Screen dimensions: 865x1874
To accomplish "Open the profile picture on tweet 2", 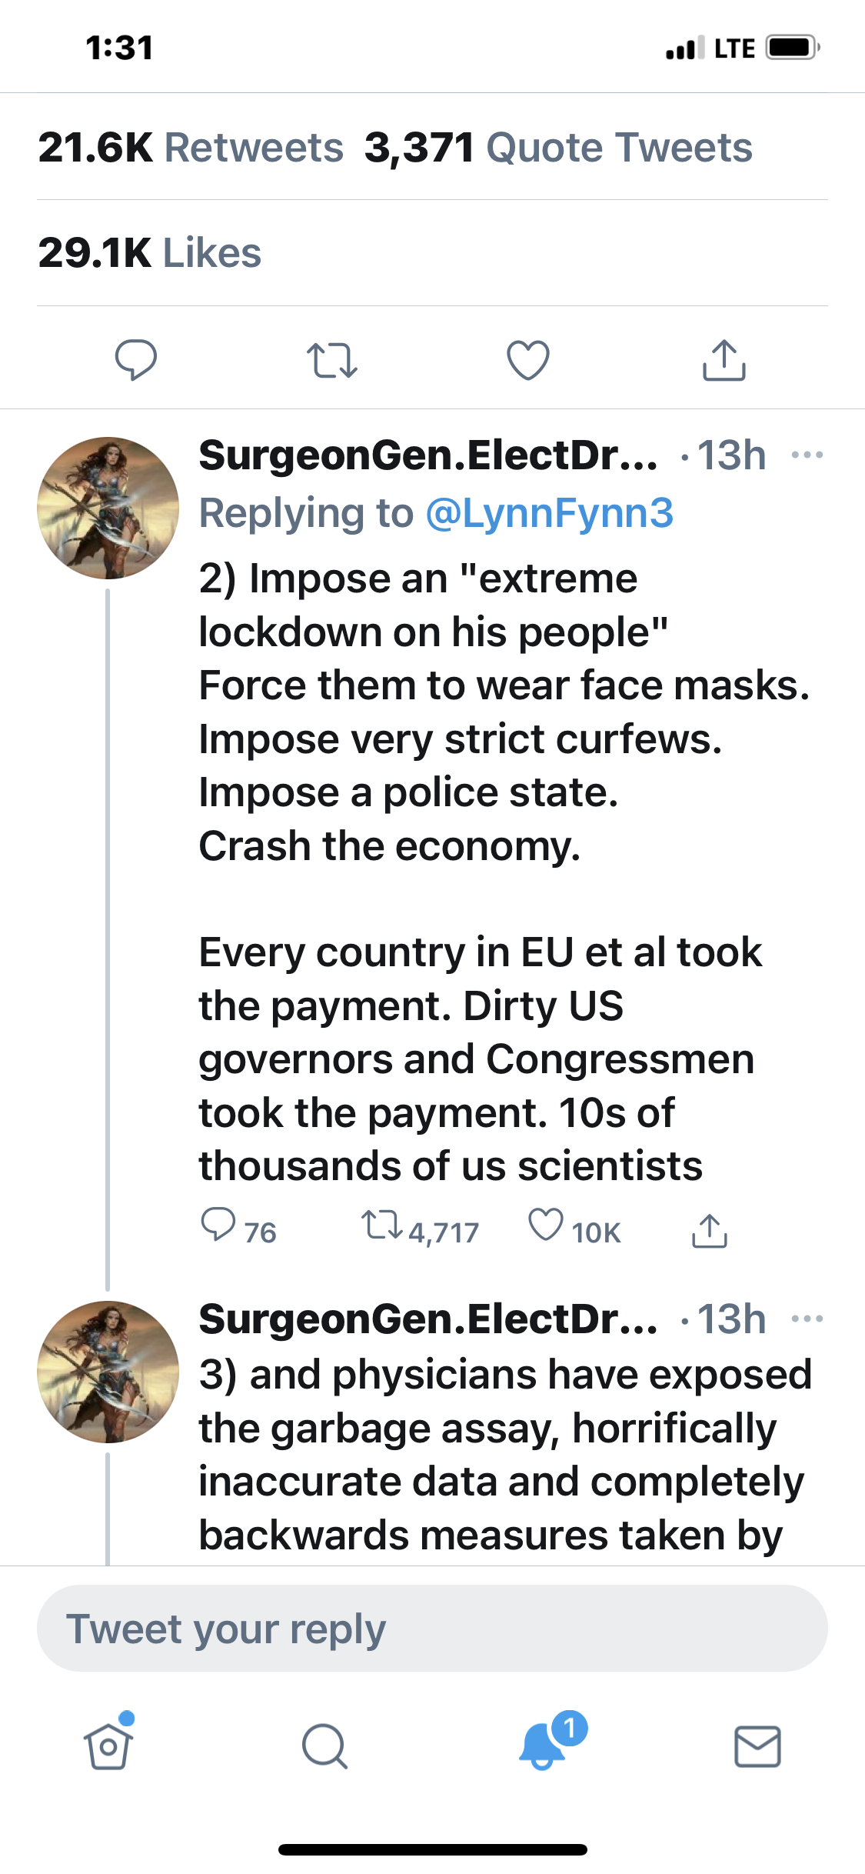I will click(108, 509).
